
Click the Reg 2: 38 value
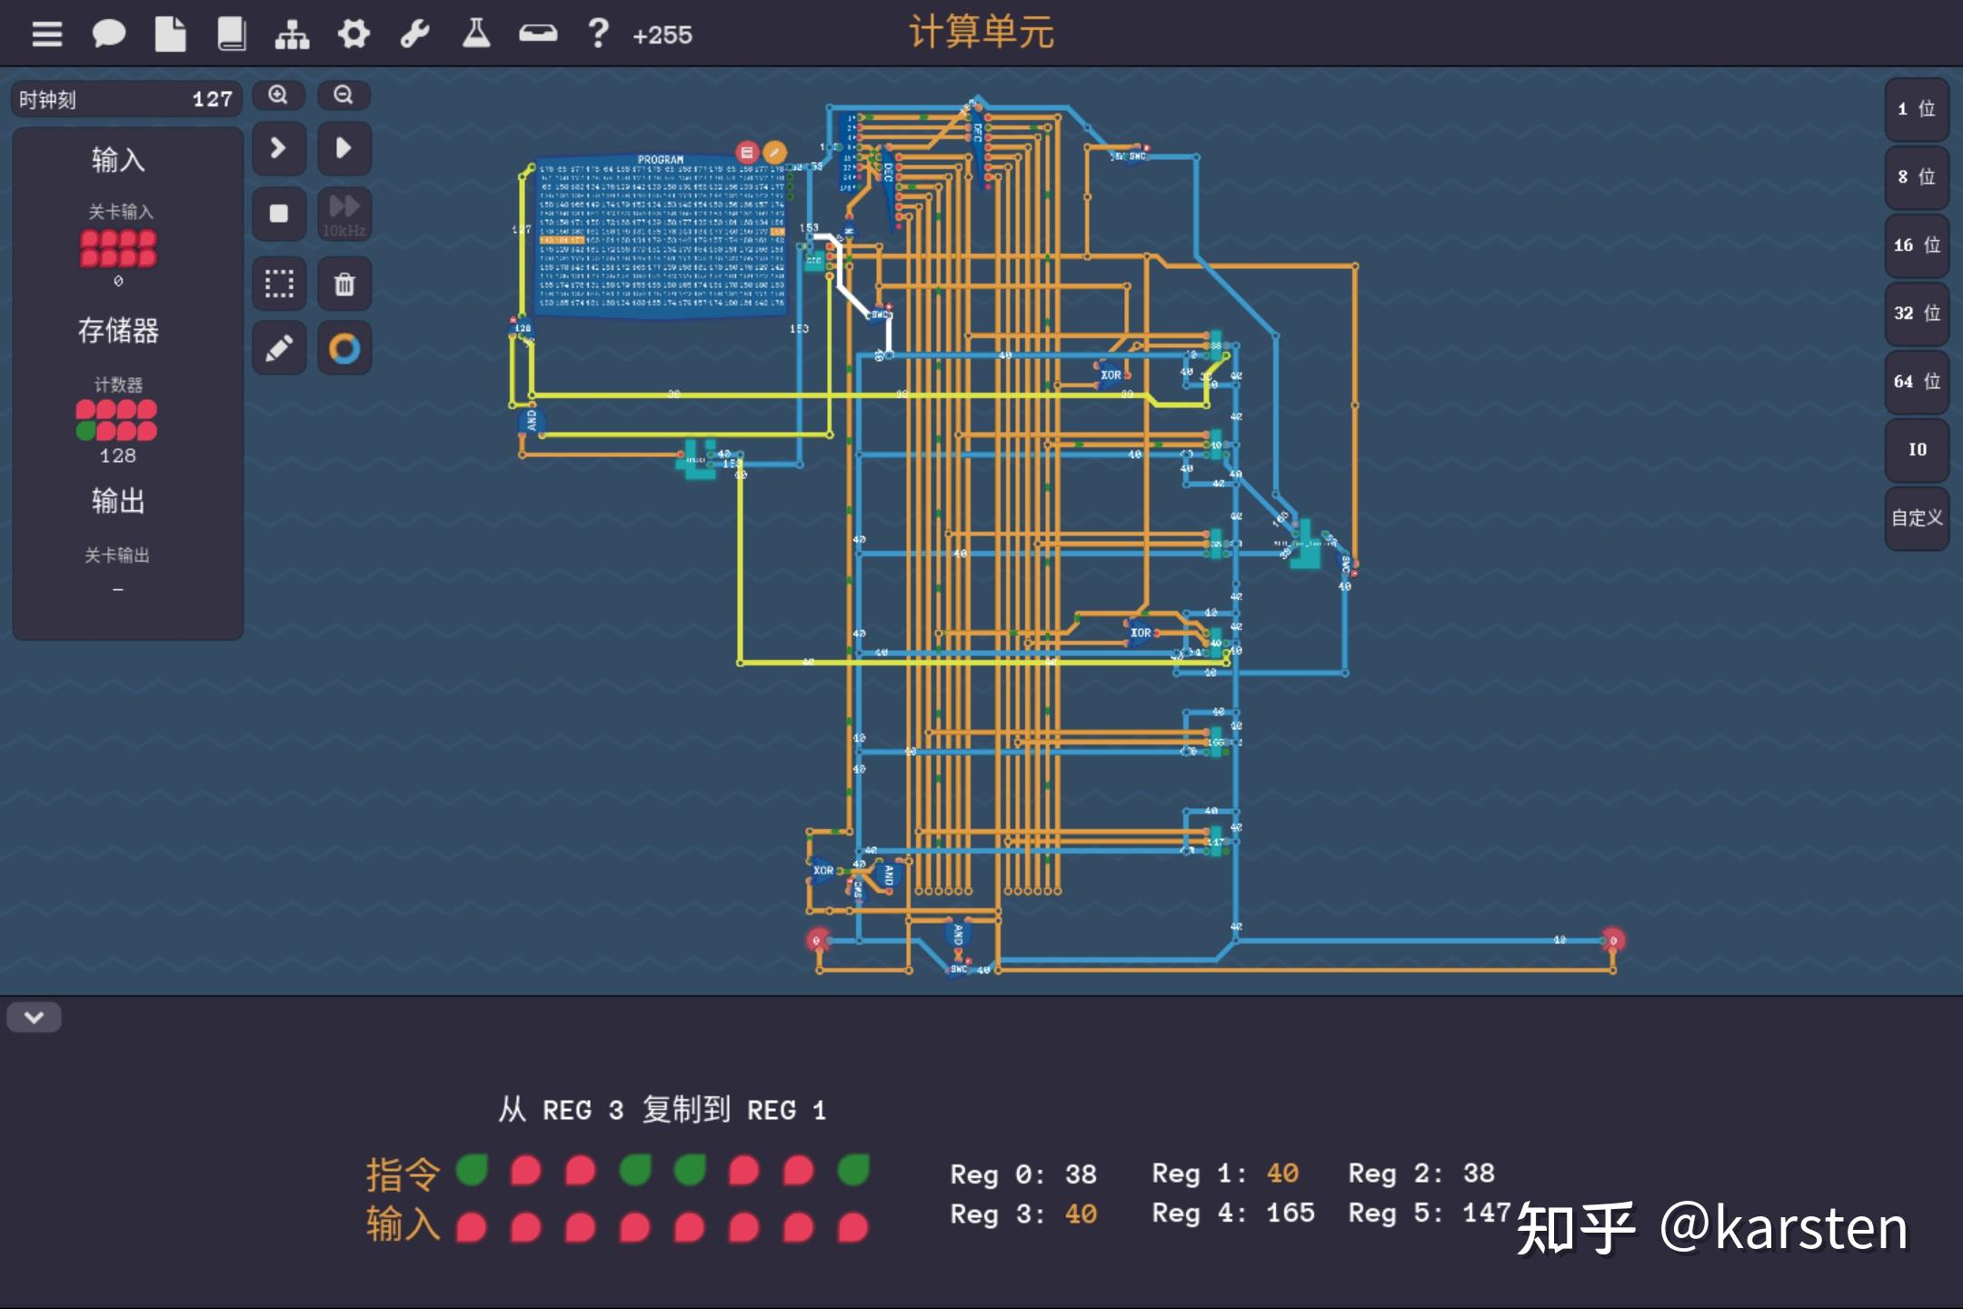coord(1421,1174)
